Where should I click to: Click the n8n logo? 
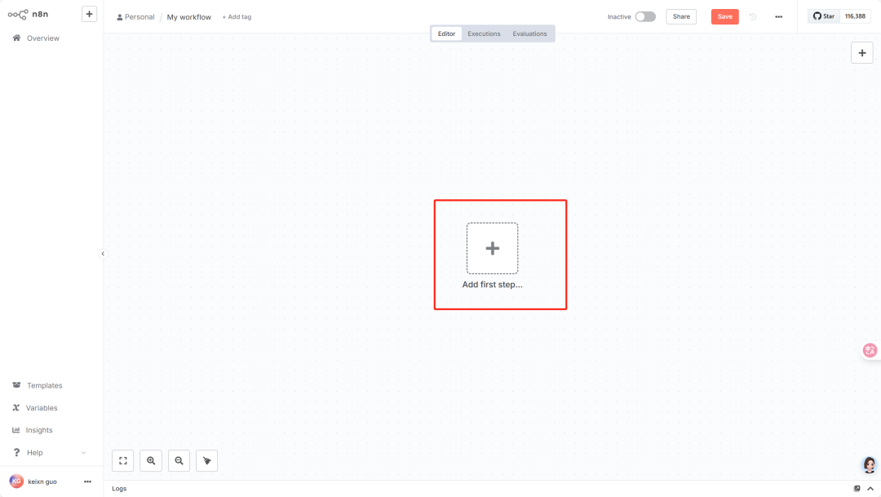28,14
